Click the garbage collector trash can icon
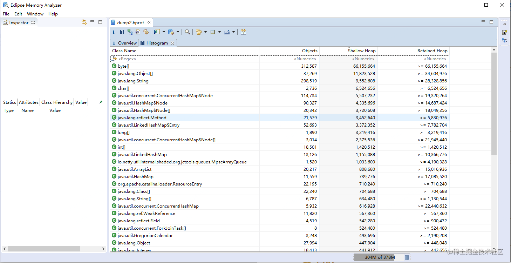The image size is (511, 263). click(x=407, y=257)
